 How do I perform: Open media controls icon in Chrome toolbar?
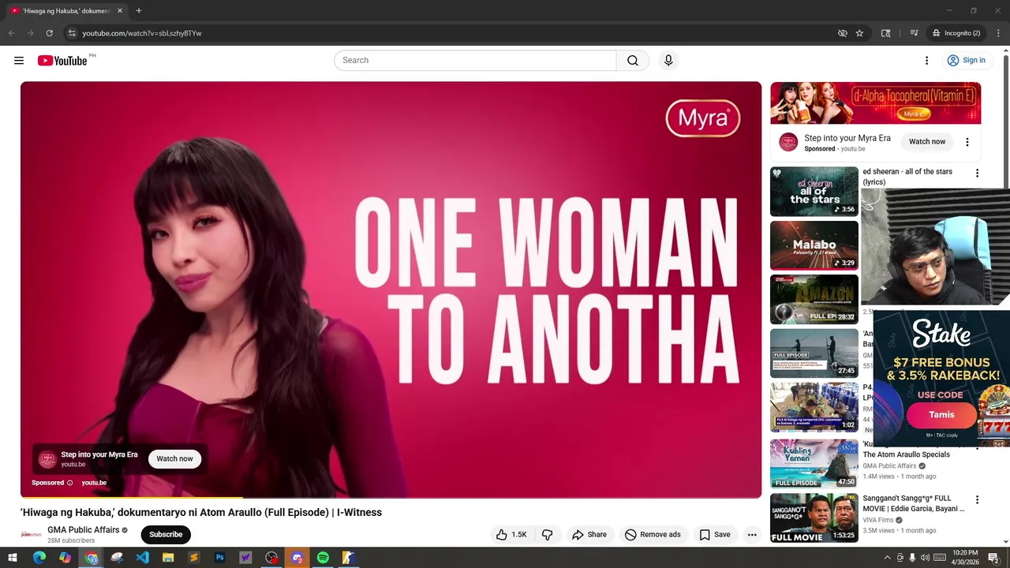[x=914, y=33]
